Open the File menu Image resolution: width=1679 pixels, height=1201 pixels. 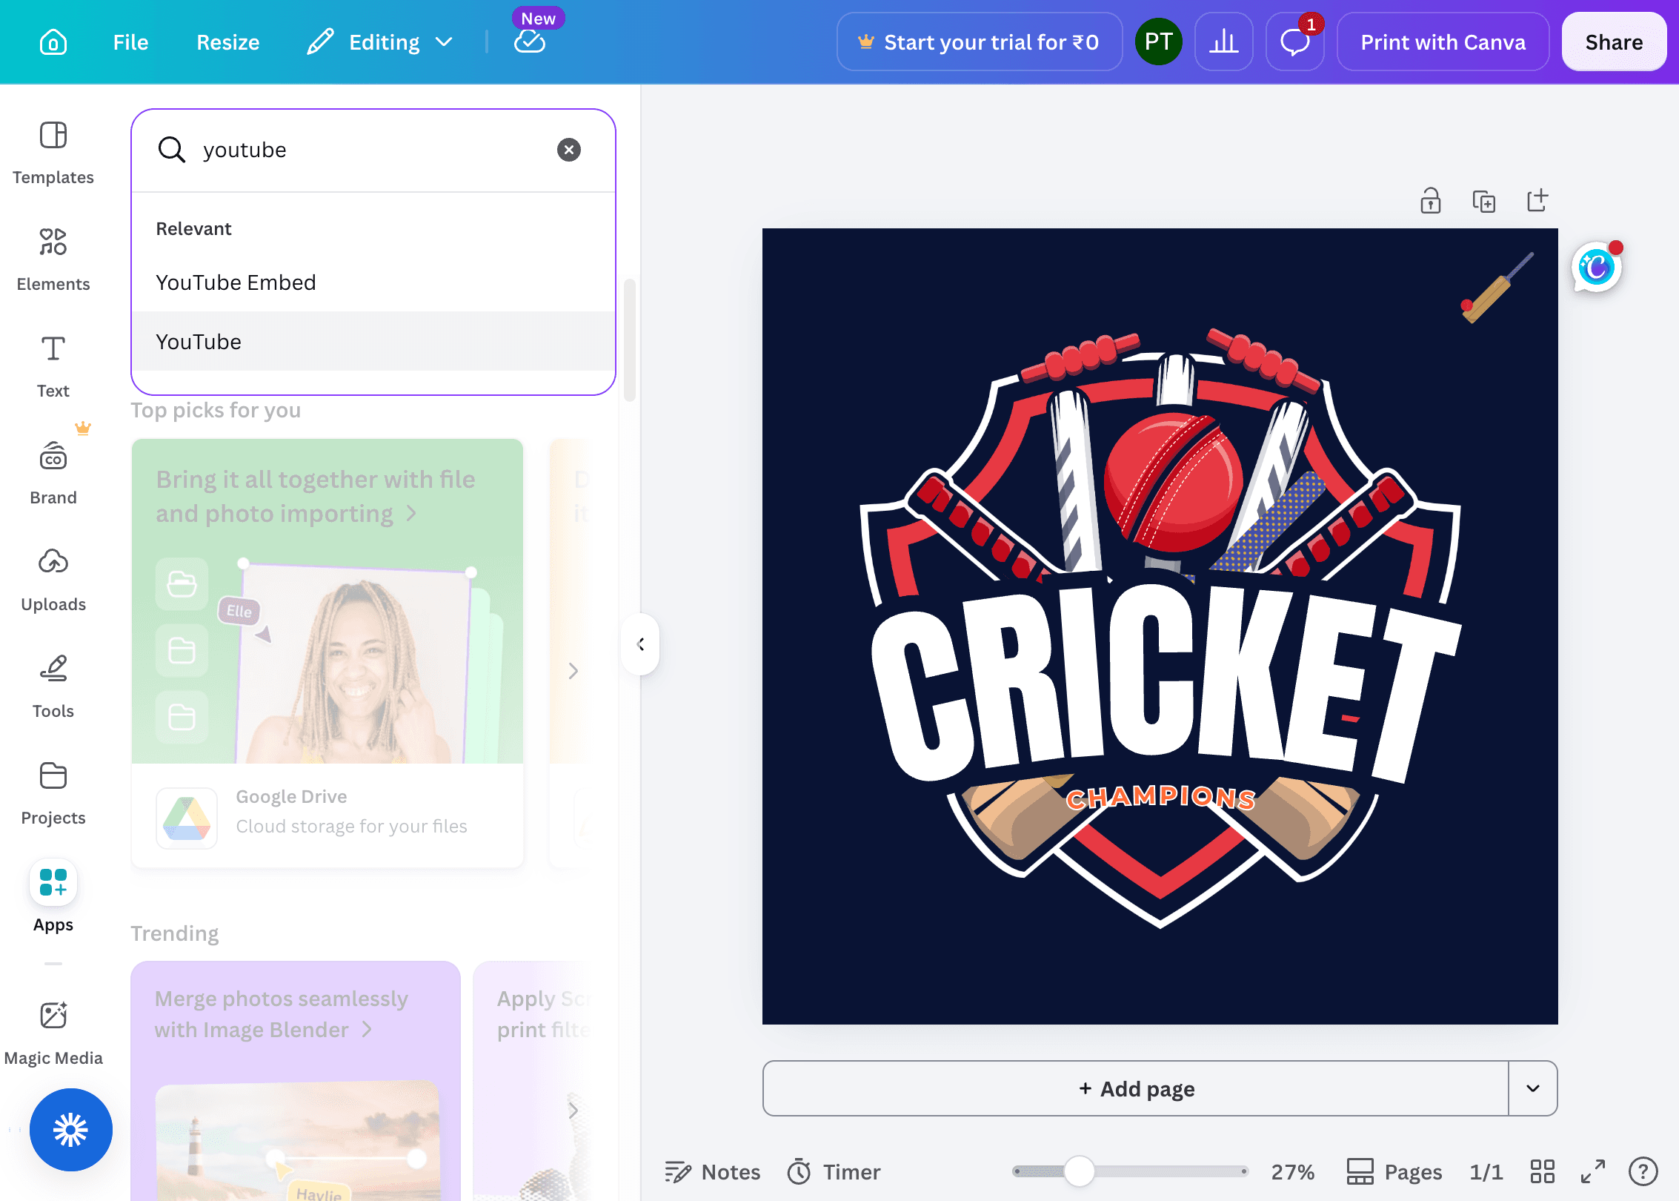(130, 42)
